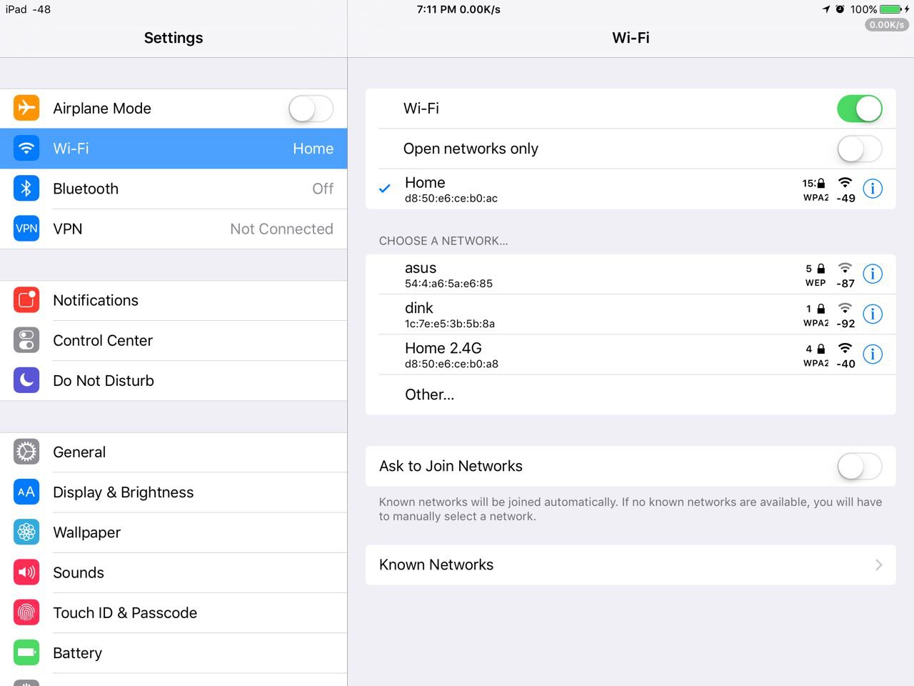Tap info icon beside Home 2.4G
The width and height of the screenshot is (914, 686).
point(873,354)
